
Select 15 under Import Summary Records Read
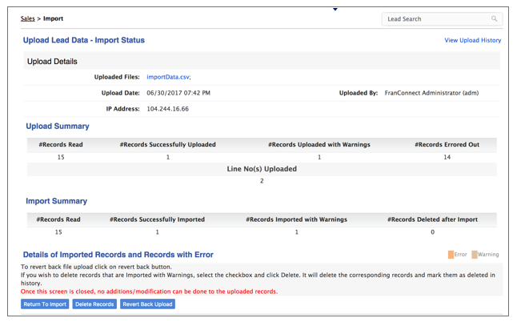[x=58, y=232]
